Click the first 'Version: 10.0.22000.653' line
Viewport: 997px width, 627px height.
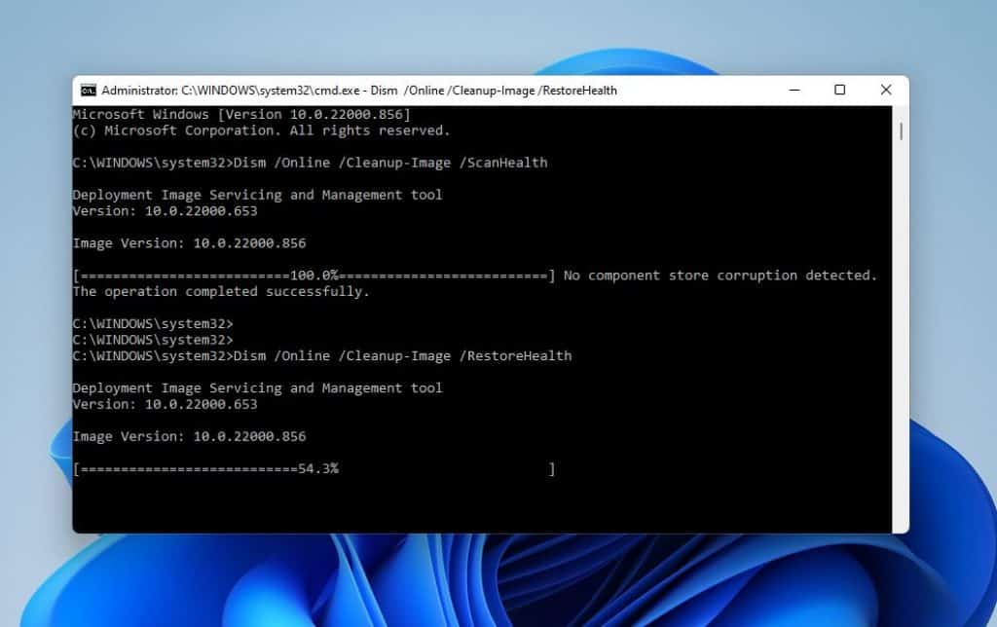165,211
